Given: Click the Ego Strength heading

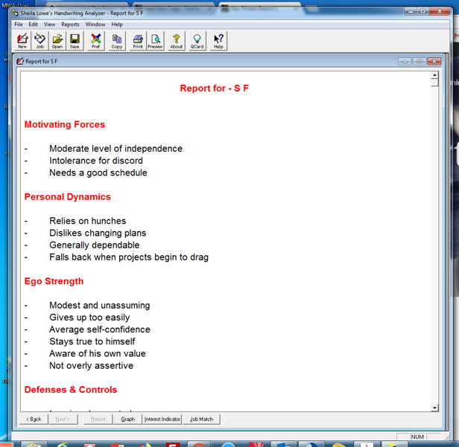Looking at the screenshot, I should point(54,281).
